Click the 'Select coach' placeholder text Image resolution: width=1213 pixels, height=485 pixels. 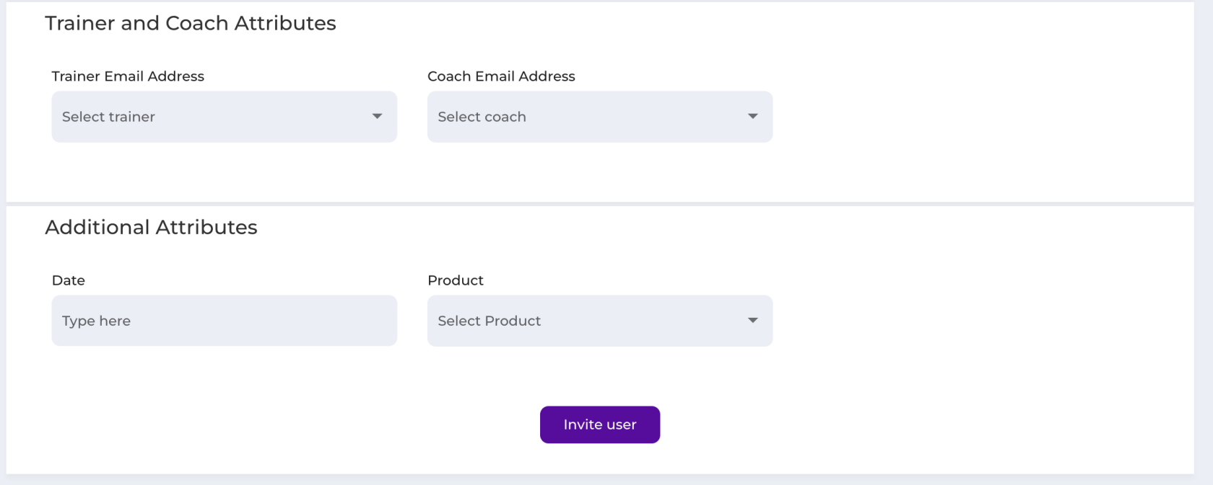click(482, 117)
